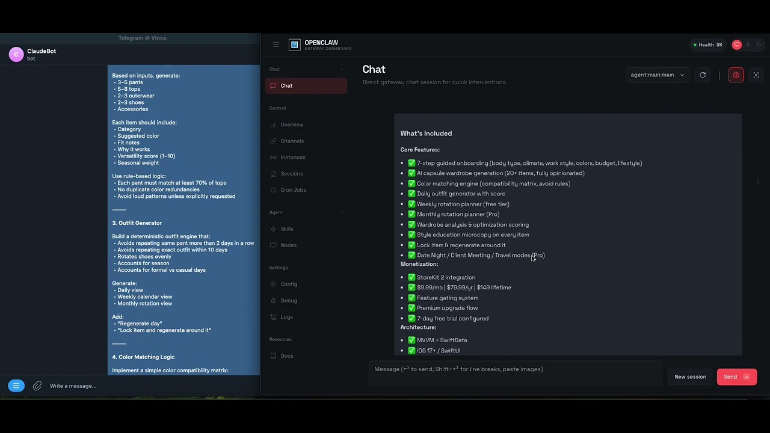This screenshot has height=433, width=770.
Task: Click the ClaudeBot avatar icon
Action: tap(16, 55)
